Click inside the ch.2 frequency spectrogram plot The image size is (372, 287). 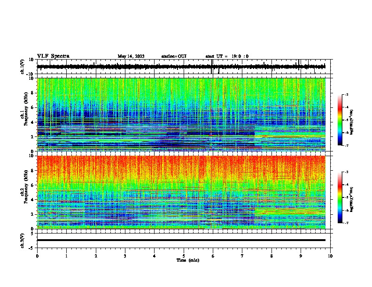click(181, 192)
